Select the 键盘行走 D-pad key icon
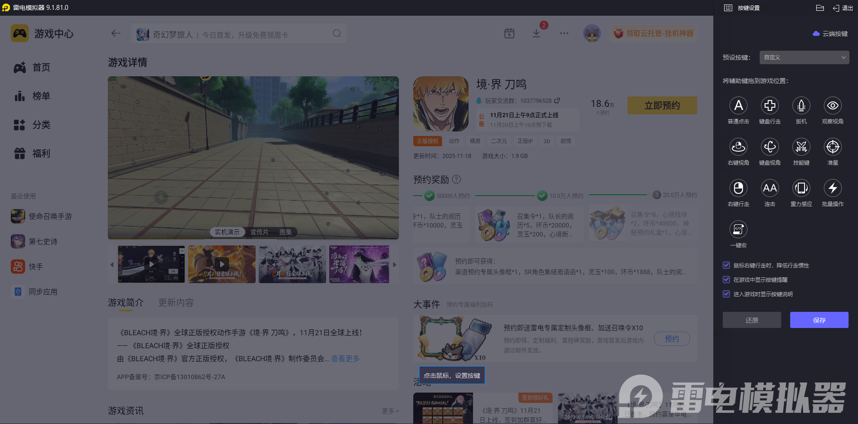This screenshot has height=424, width=858. tap(770, 105)
